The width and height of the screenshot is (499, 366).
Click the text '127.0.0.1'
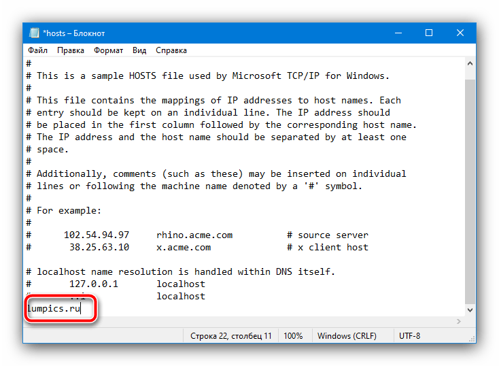pos(94,284)
